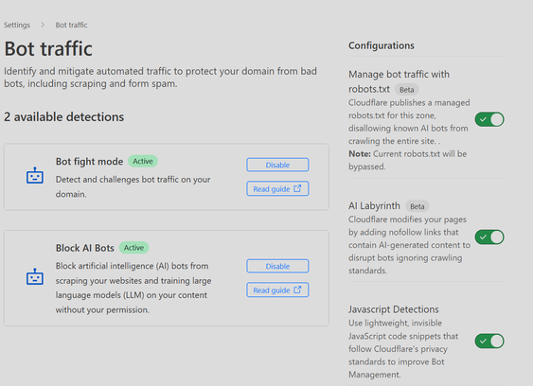Disable Bot fight mode
The width and height of the screenshot is (533, 386).
coord(277,165)
